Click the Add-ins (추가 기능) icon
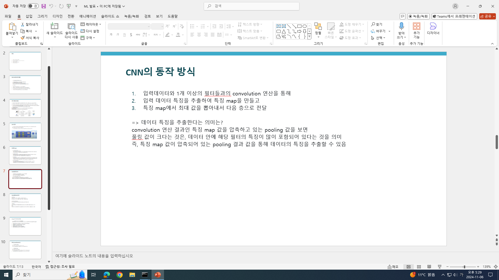 [x=416, y=26]
